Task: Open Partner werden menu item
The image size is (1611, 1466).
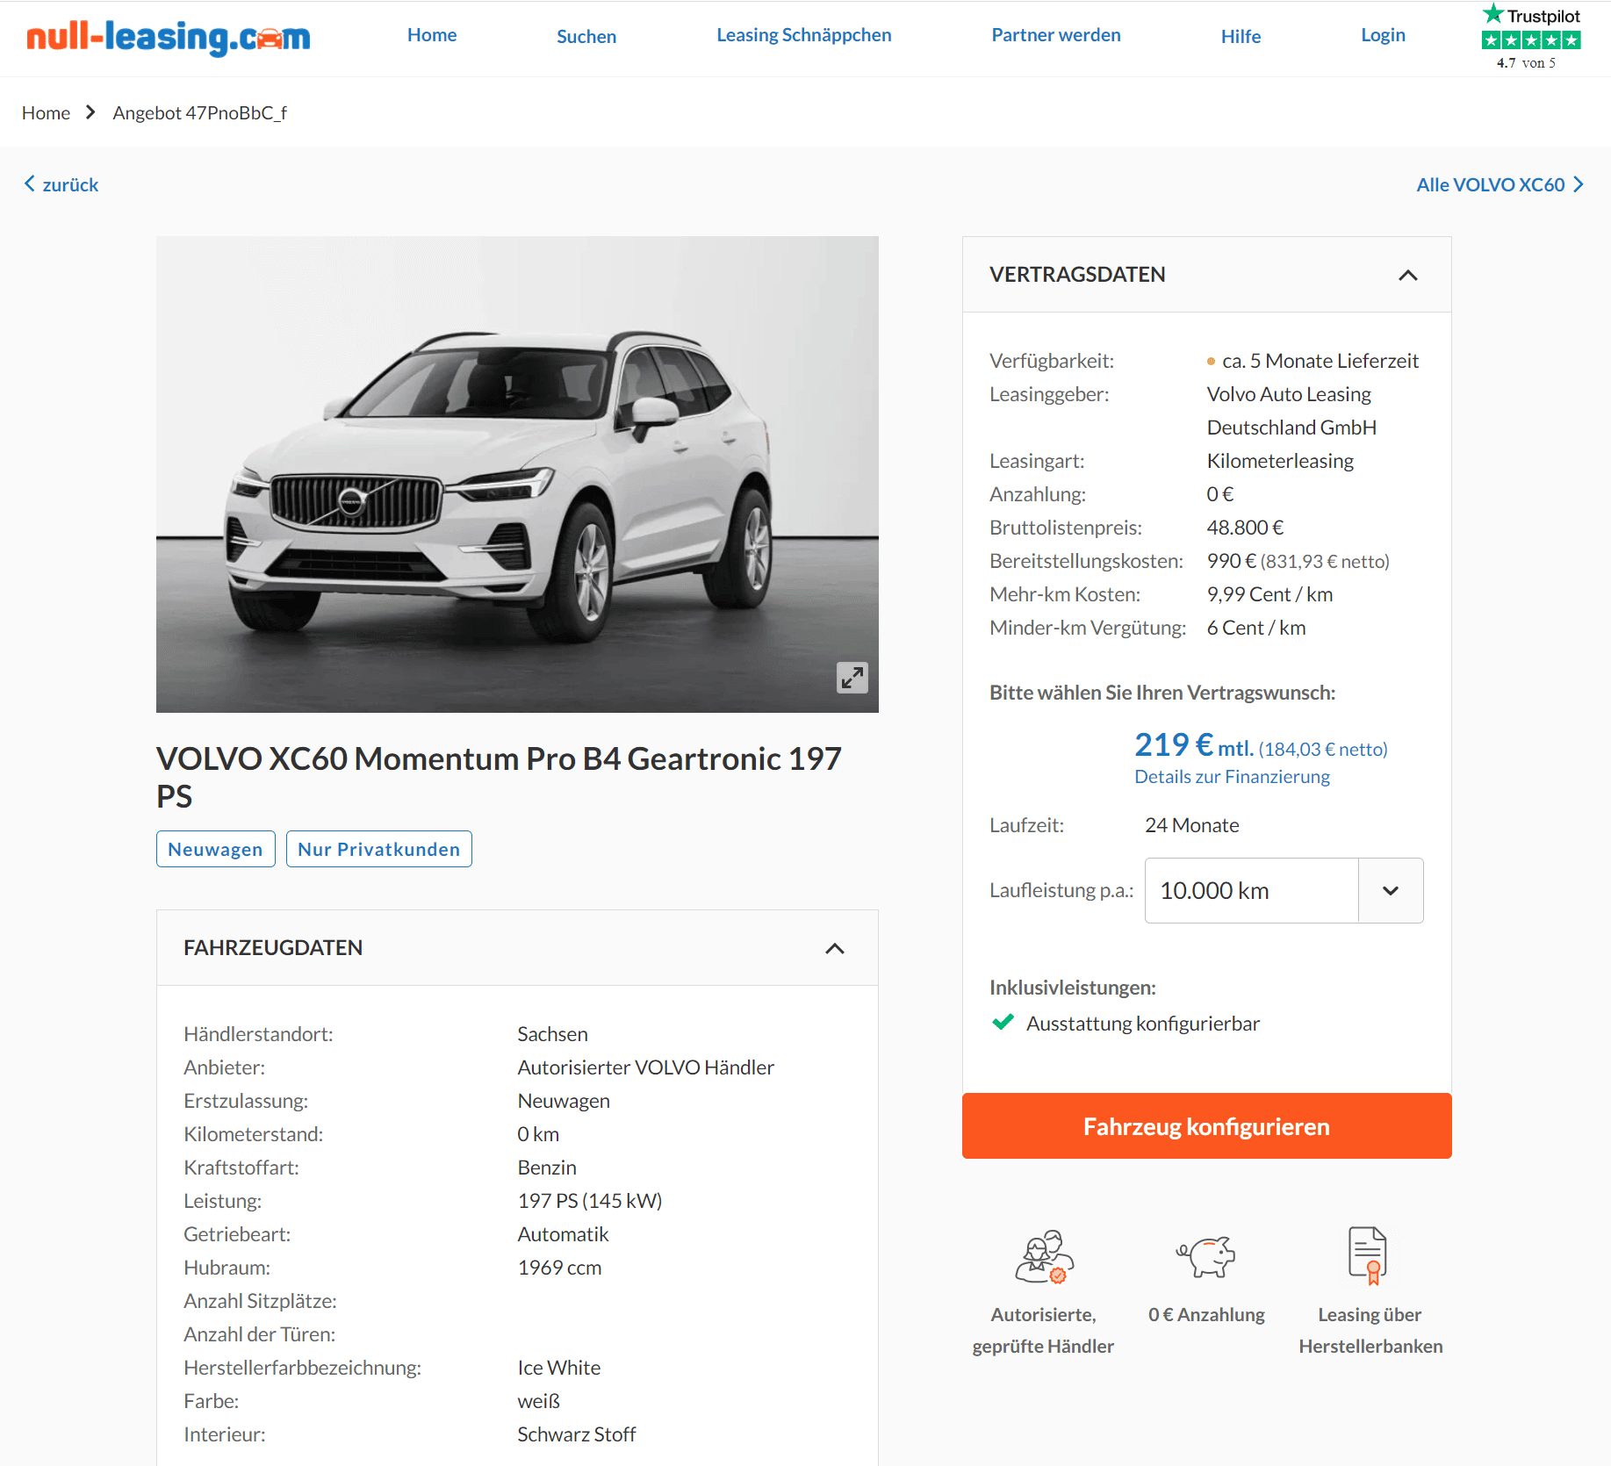Action: (x=1056, y=35)
